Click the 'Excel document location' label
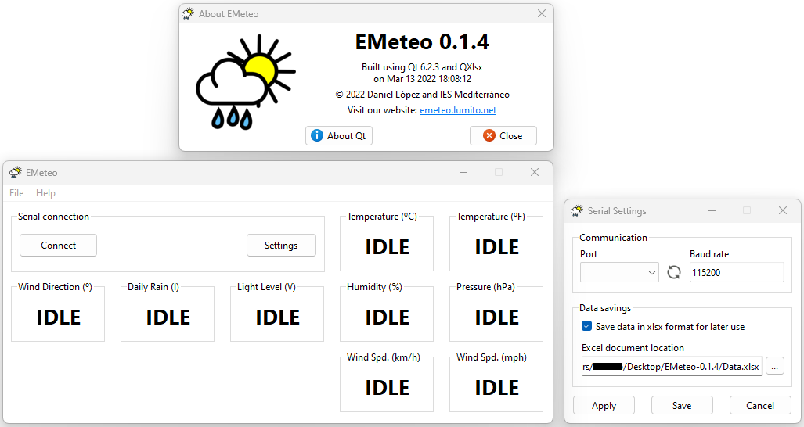804x427 pixels. pos(633,348)
